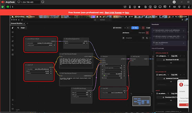Click the blue Run button
Screen dimensions: 192x113
[x=135, y=28]
